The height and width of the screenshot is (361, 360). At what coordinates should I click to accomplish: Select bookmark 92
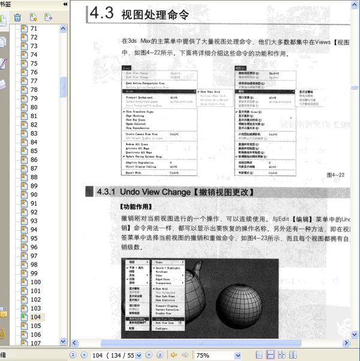click(x=34, y=212)
